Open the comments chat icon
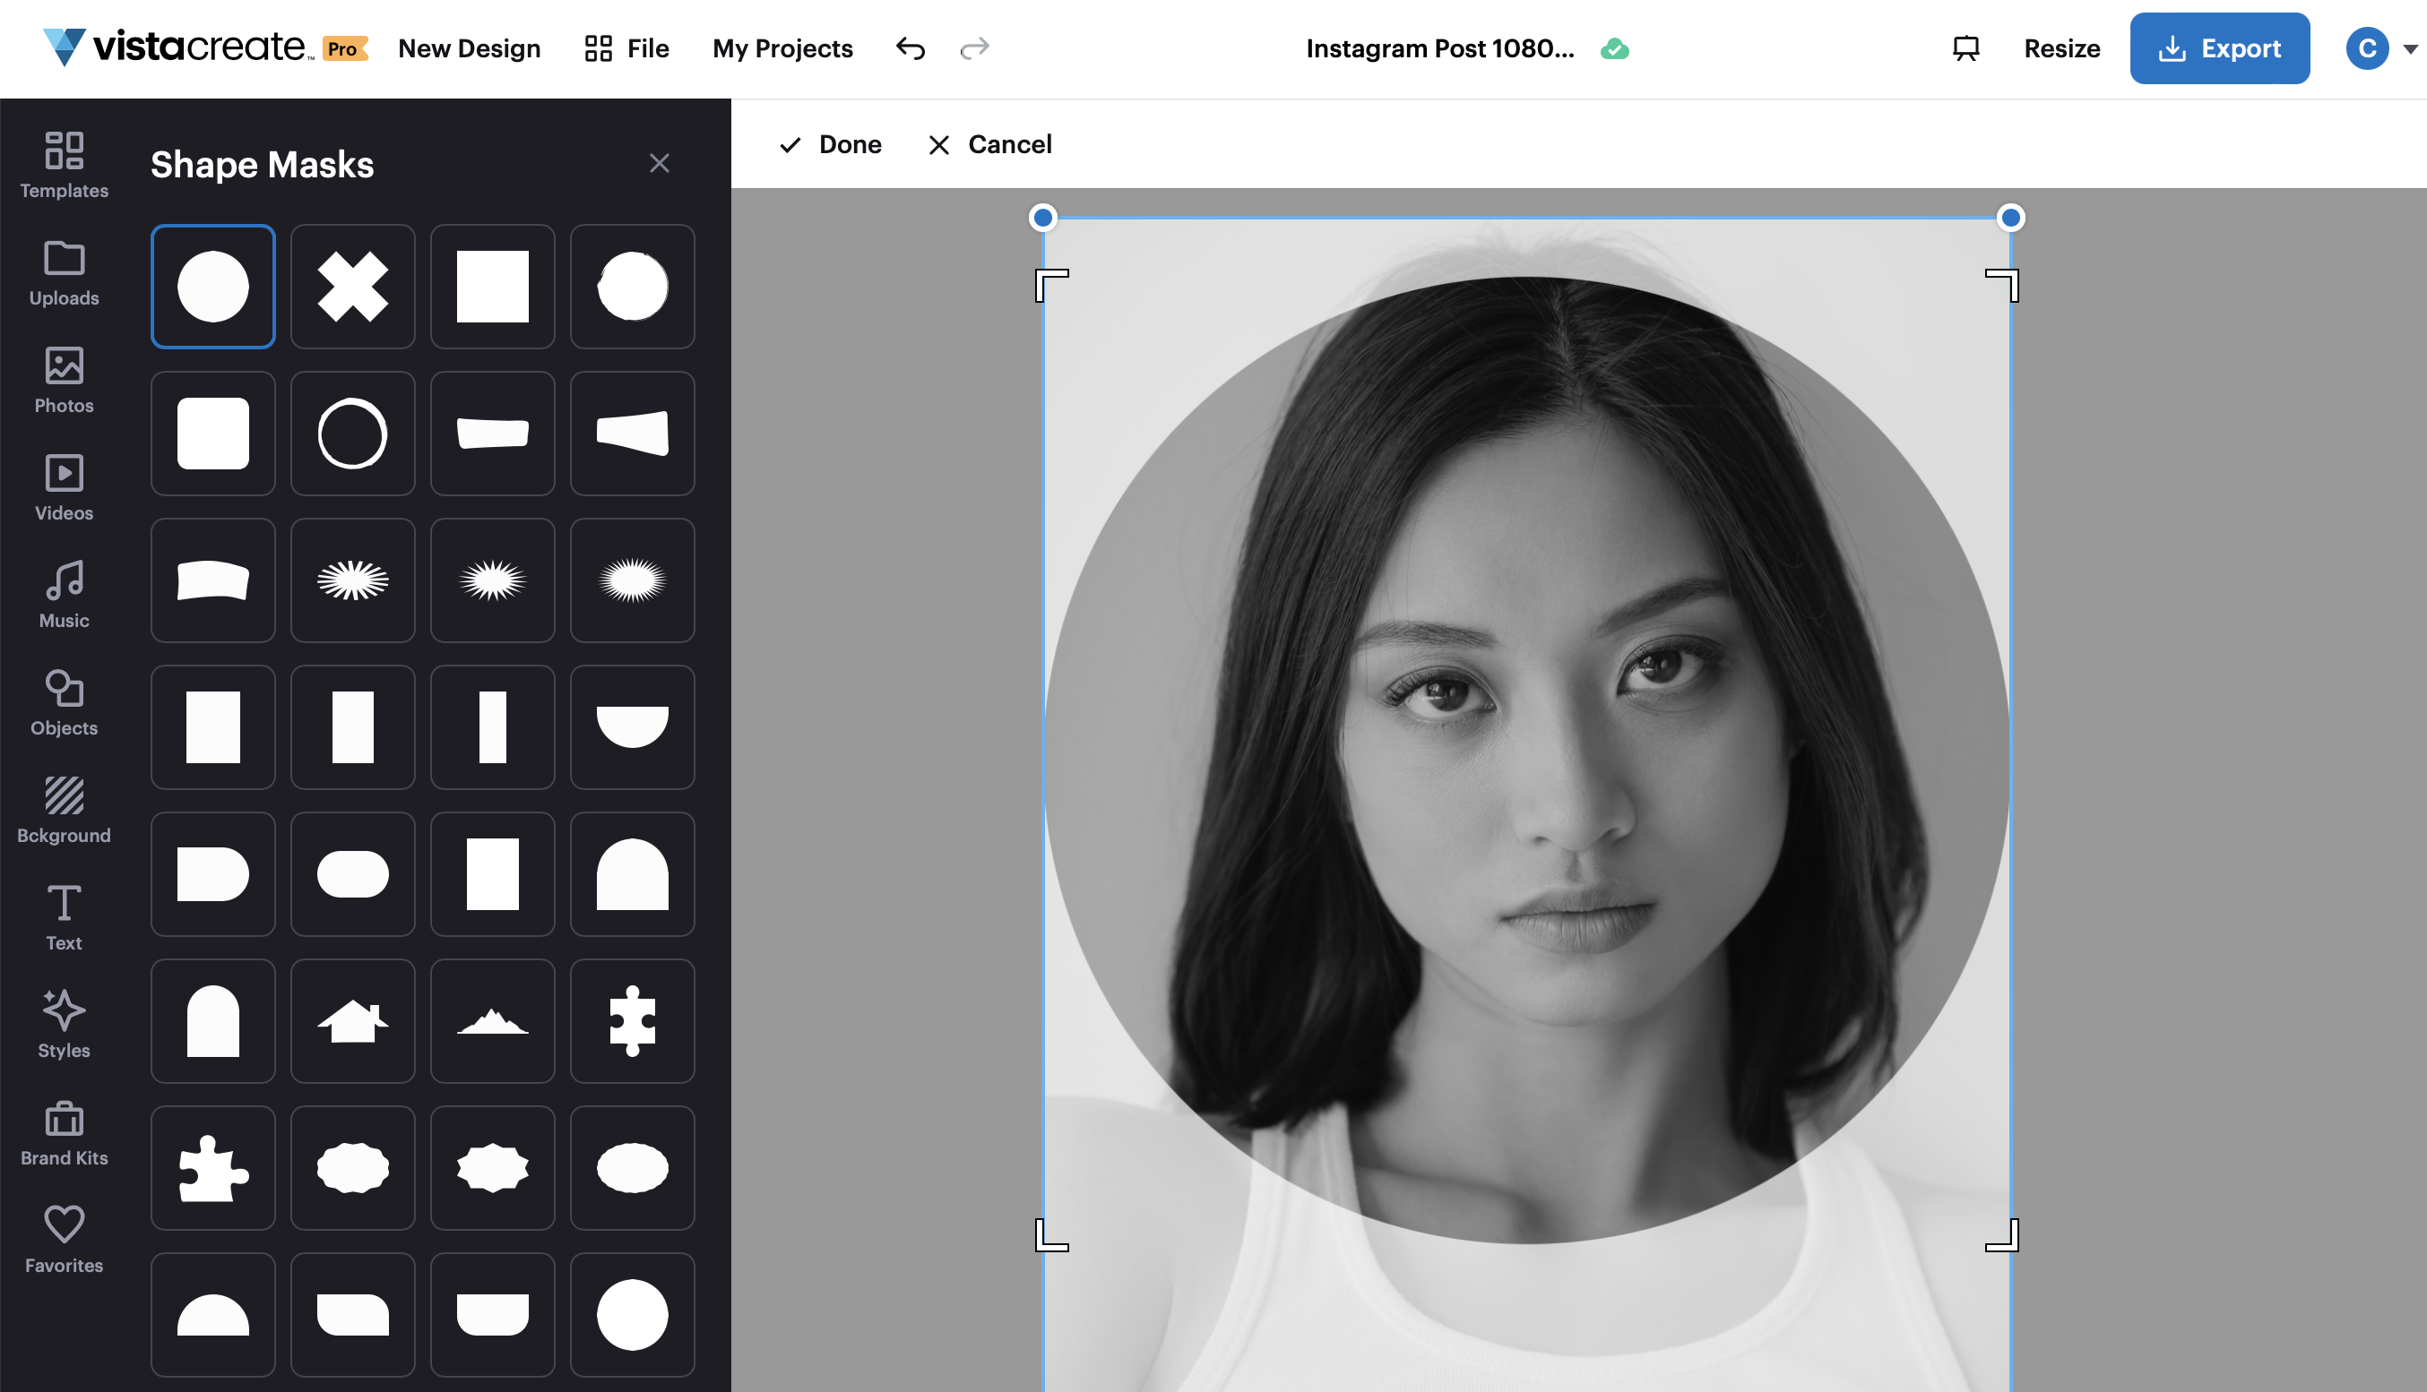The width and height of the screenshot is (2427, 1392). pyautogui.click(x=1965, y=47)
